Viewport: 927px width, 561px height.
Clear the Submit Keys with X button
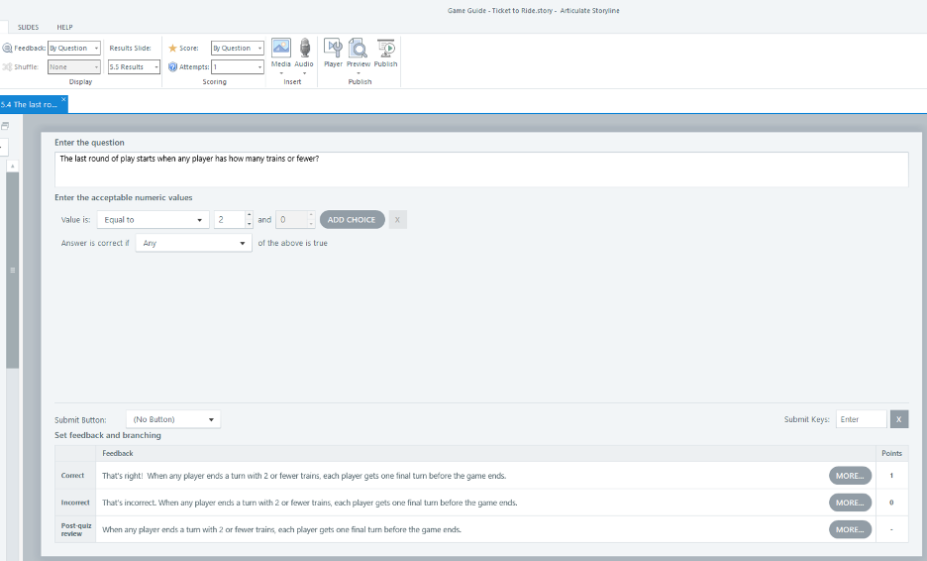898,419
